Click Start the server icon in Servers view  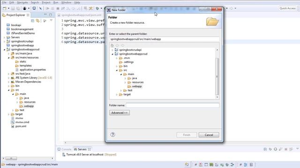tap(275, 149)
